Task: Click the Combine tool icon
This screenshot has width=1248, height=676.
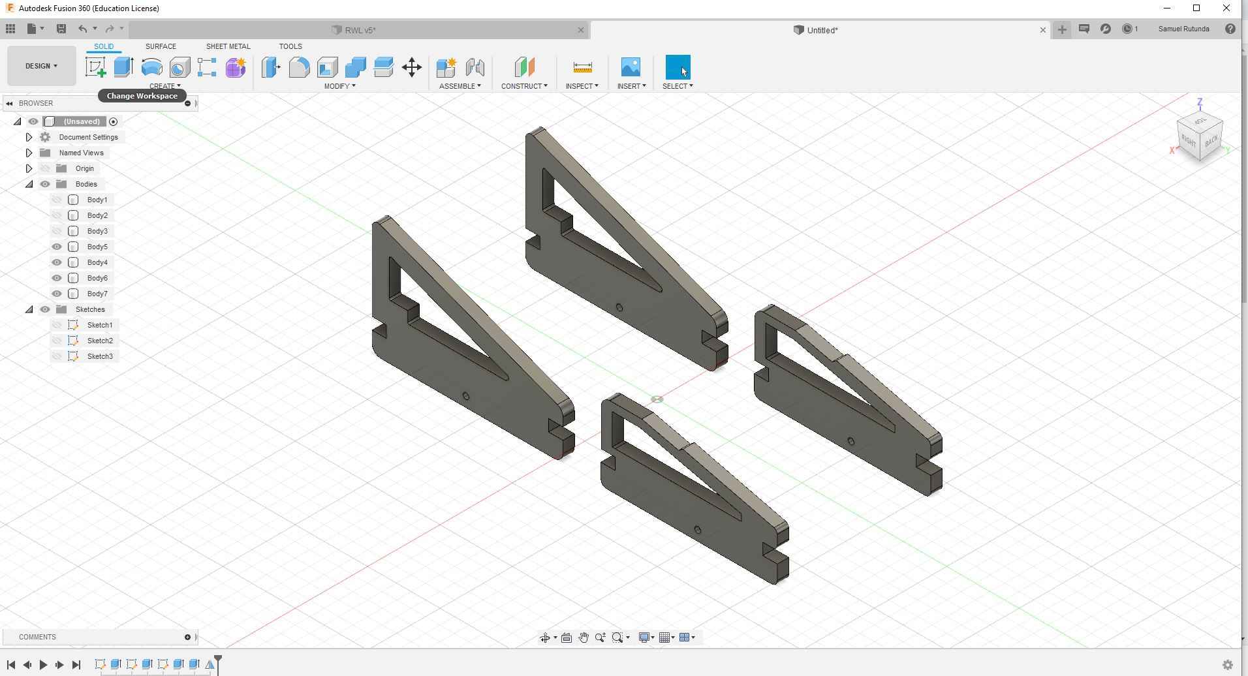Action: tap(355, 67)
